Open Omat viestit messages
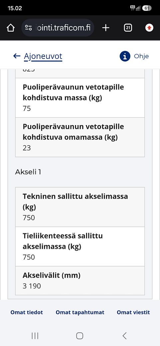This screenshot has height=346, width=160. pyautogui.click(x=133, y=312)
